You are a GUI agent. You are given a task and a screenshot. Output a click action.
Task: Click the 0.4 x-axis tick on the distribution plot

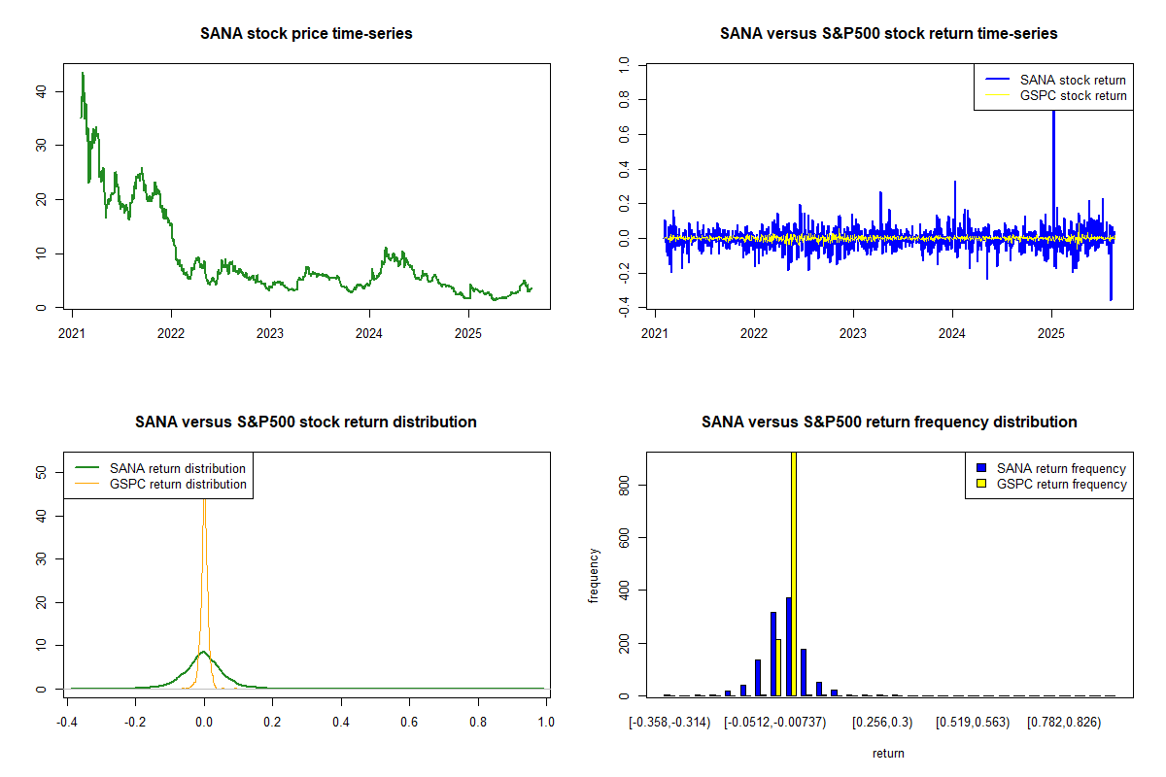pyautogui.click(x=341, y=723)
